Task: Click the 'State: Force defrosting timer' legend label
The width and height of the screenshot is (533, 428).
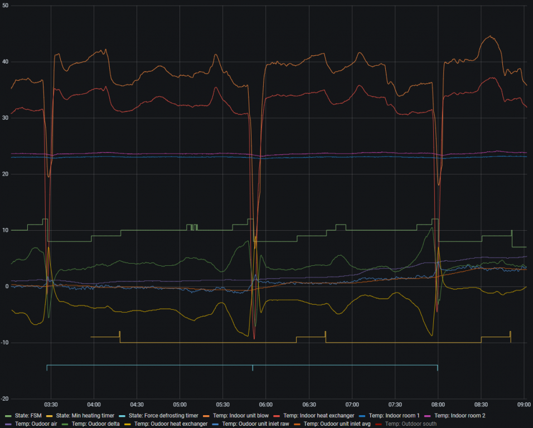Action: tap(166, 416)
